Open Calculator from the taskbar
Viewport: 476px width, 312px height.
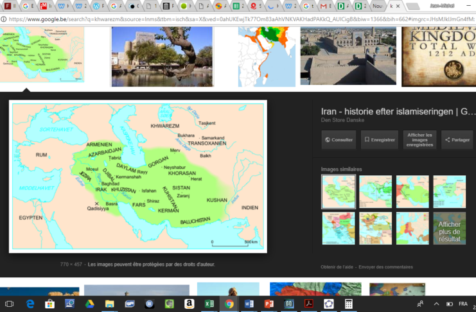click(x=349, y=304)
